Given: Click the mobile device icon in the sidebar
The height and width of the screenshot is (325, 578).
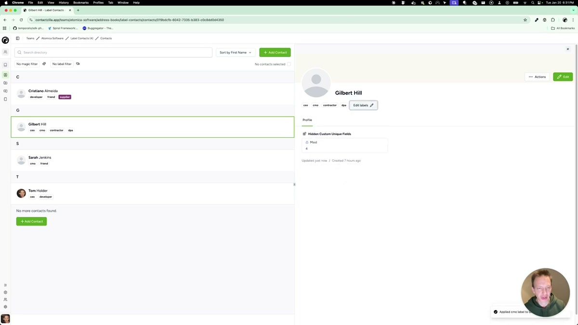Looking at the screenshot, I should point(5,99).
